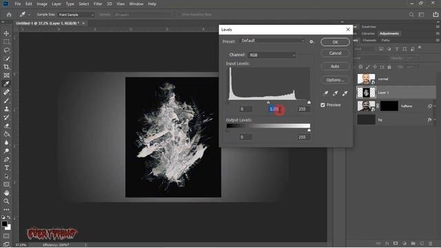Select the History Brush tool
441x248 pixels.
pyautogui.click(x=6, y=118)
